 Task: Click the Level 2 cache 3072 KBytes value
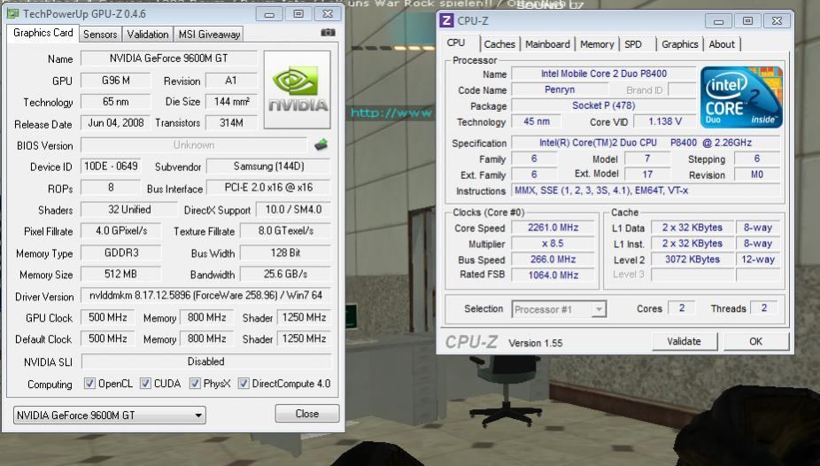pyautogui.click(x=692, y=260)
